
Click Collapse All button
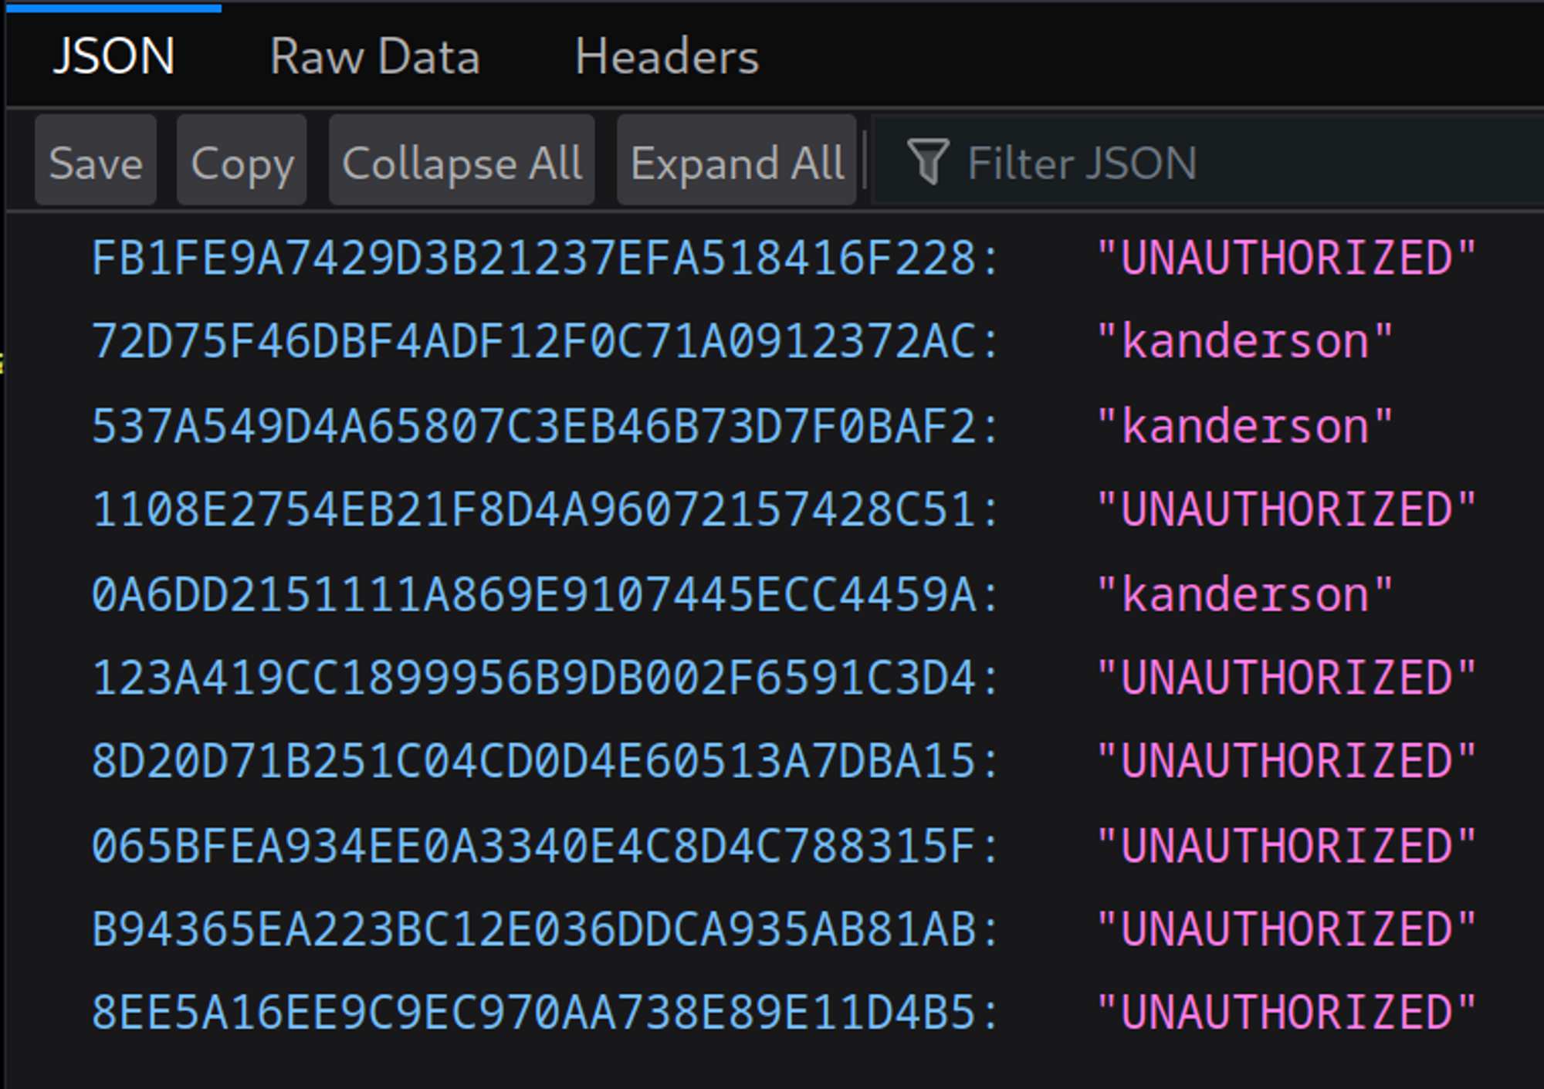(x=462, y=163)
